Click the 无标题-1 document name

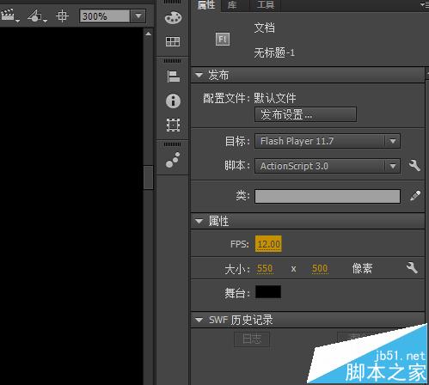(x=274, y=52)
